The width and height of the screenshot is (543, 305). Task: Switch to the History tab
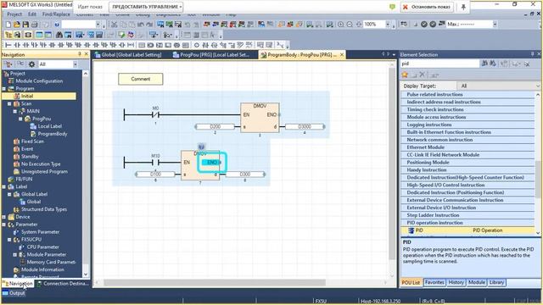[456, 282]
